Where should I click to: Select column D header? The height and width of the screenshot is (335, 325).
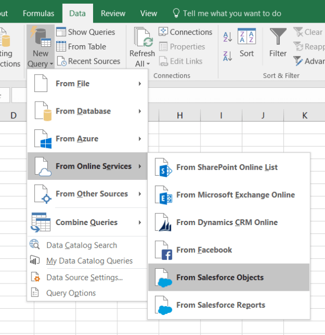(13, 115)
